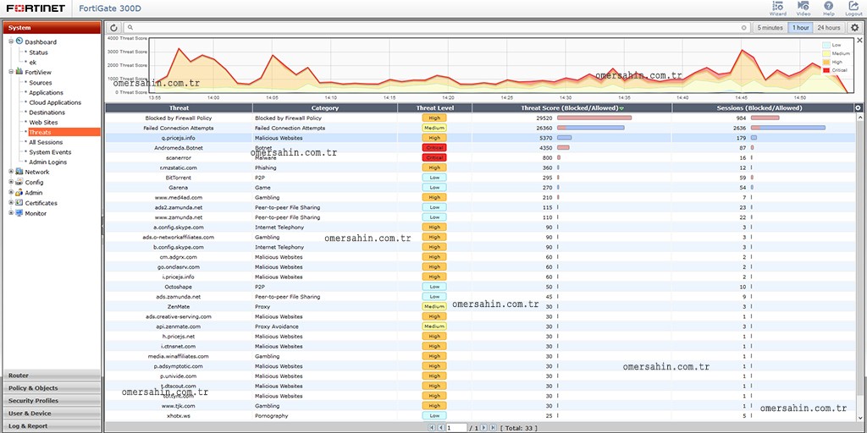Open the Log & Report section

pyautogui.click(x=52, y=426)
